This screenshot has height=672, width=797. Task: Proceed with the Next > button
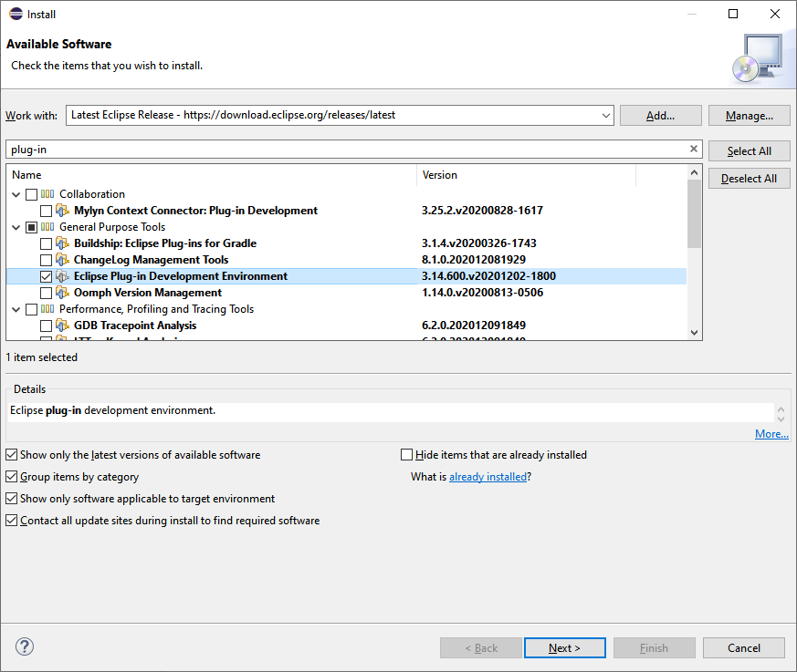coord(565,648)
